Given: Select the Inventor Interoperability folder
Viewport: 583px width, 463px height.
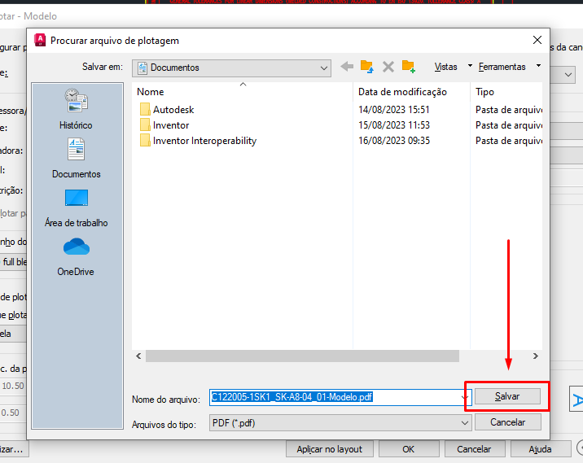Looking at the screenshot, I should tap(204, 141).
